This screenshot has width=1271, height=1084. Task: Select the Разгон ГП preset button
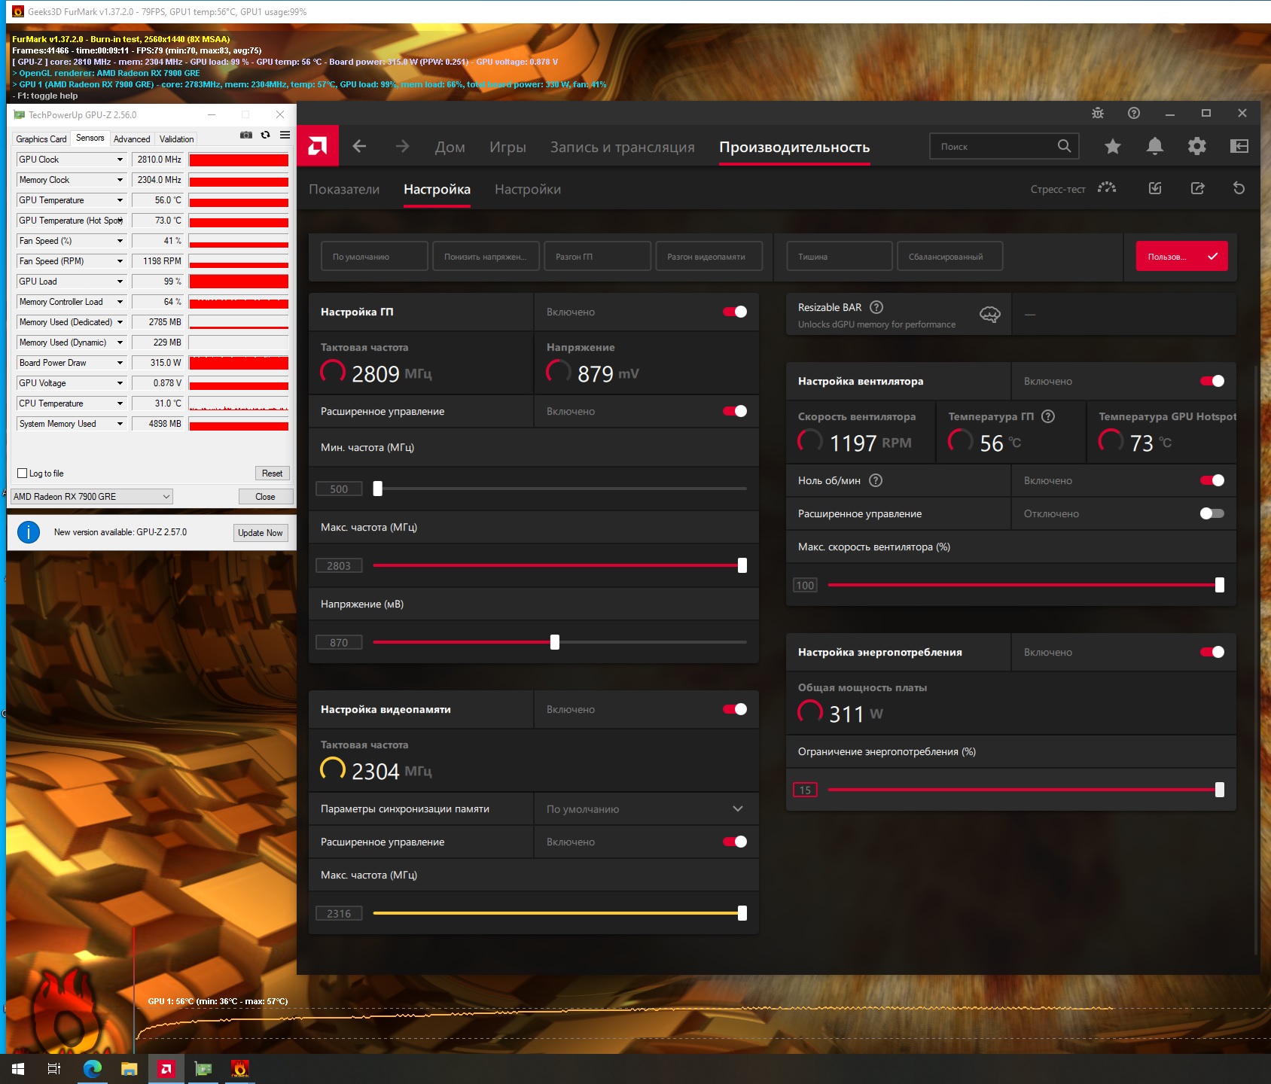click(x=597, y=256)
